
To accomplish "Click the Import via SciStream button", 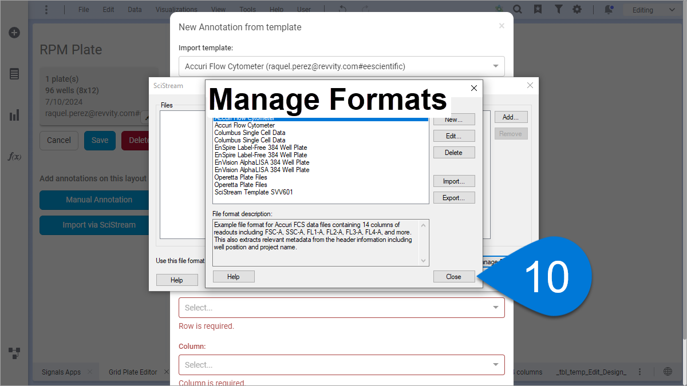I will (x=99, y=225).
